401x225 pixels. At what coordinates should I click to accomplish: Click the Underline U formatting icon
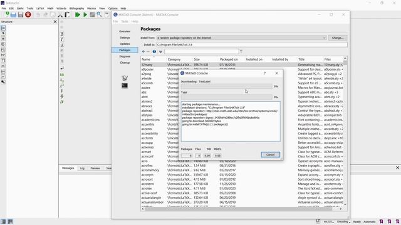(62, 45)
